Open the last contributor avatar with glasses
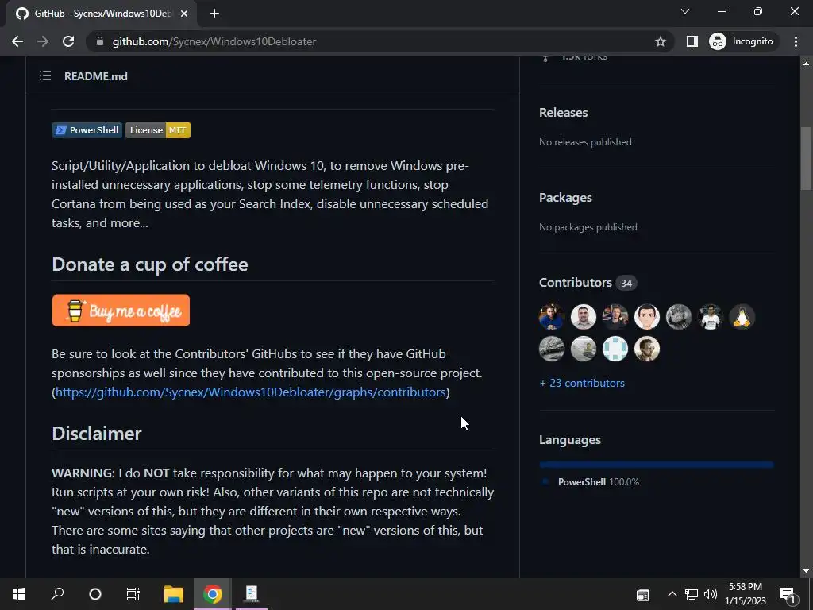 click(x=647, y=349)
